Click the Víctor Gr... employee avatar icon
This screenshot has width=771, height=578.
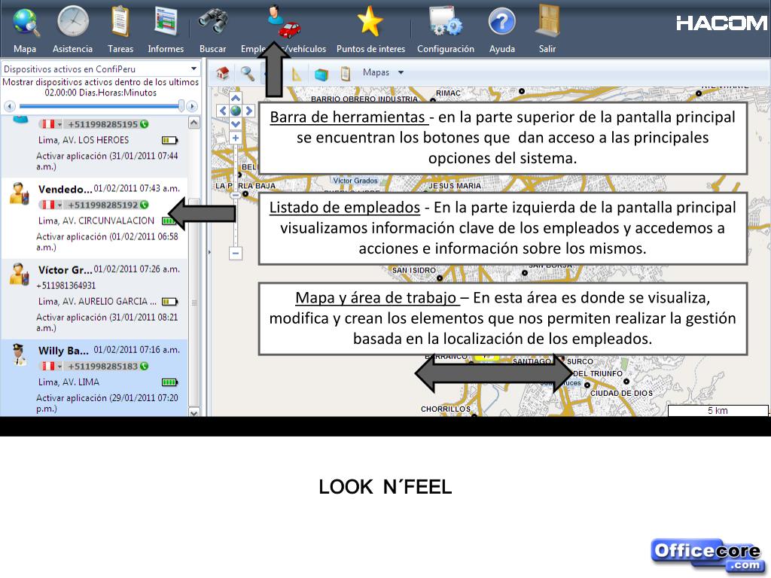[19, 274]
